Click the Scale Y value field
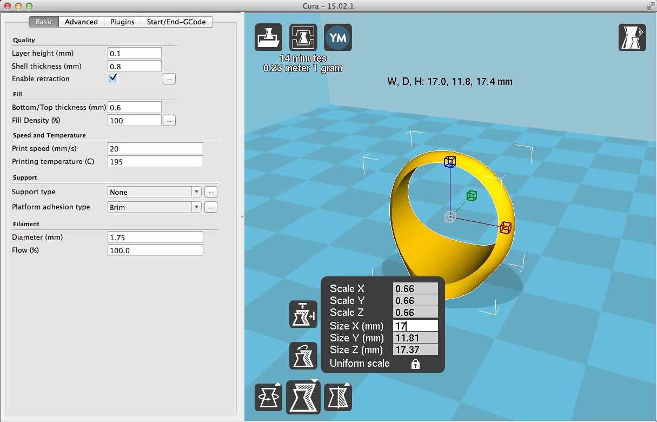Viewport: 657px width, 422px height. click(x=415, y=300)
